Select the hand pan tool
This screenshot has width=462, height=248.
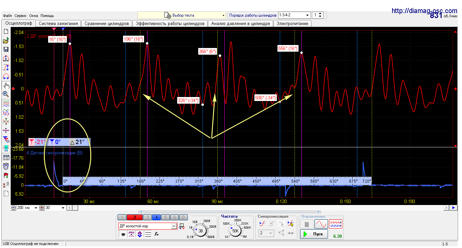point(6,85)
